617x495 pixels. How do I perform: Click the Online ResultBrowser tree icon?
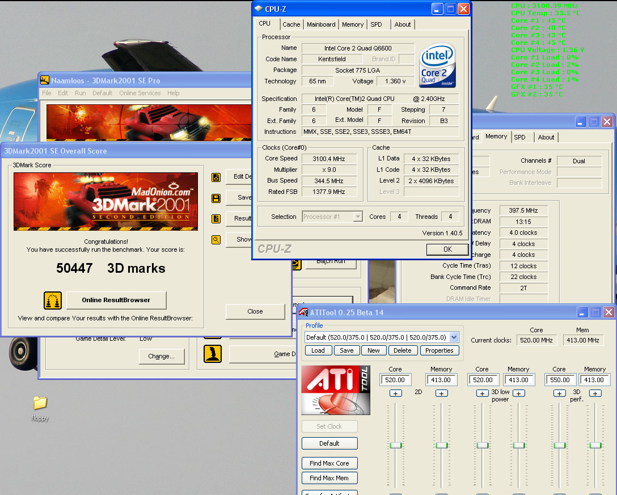click(x=53, y=301)
